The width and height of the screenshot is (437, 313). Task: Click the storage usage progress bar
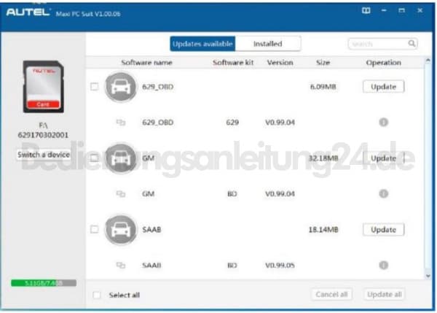[44, 283]
